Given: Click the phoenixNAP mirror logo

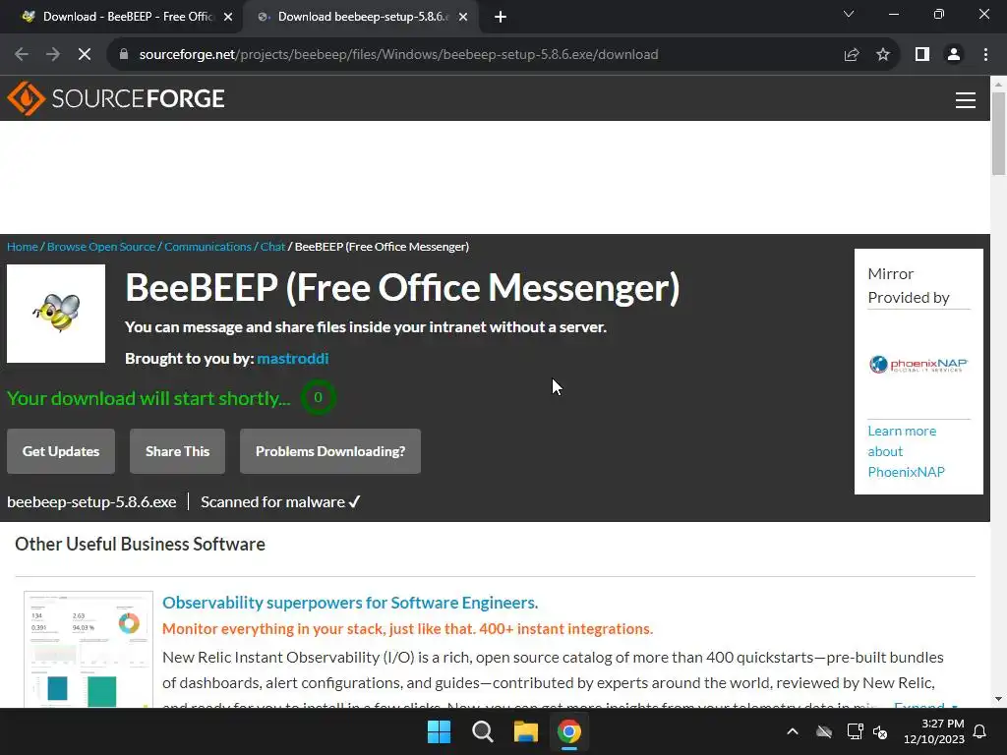Looking at the screenshot, I should (x=918, y=365).
